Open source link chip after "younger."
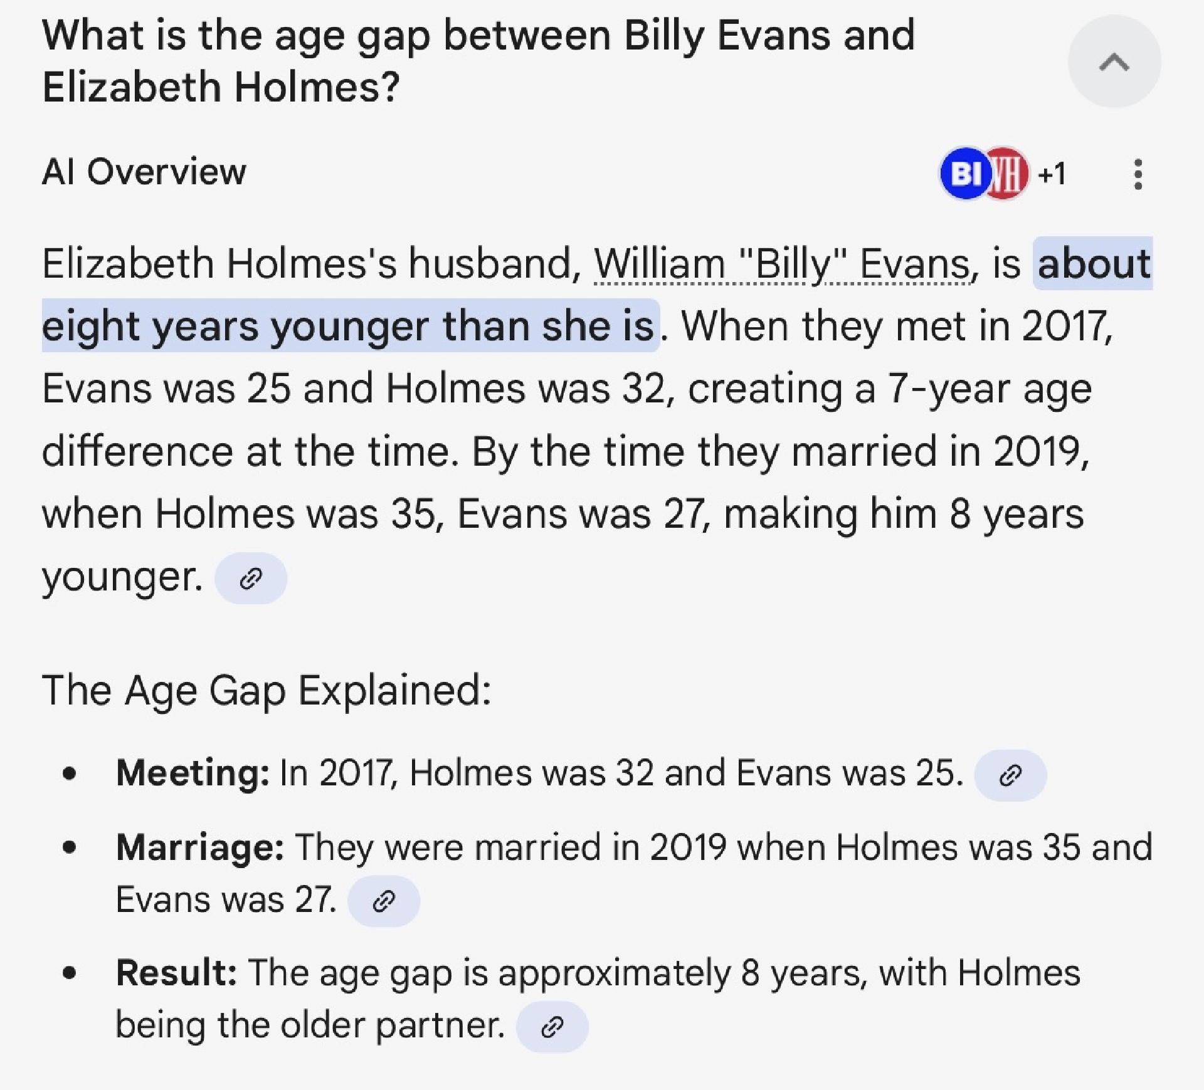Screen dimensions: 1204x1090 [x=251, y=578]
